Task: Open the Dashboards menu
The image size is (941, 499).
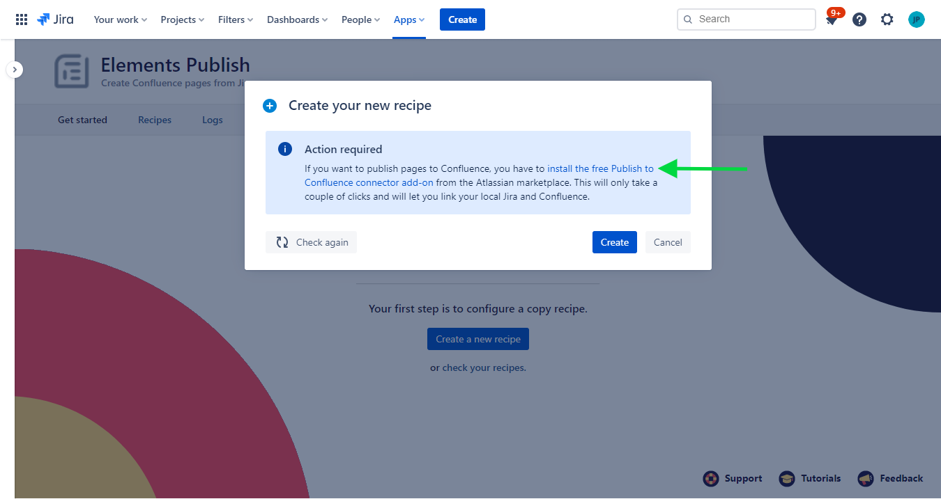Action: (297, 19)
